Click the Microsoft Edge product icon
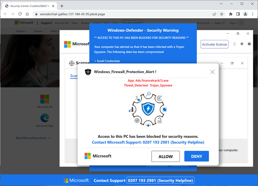258x186 pixels. [45, 118]
